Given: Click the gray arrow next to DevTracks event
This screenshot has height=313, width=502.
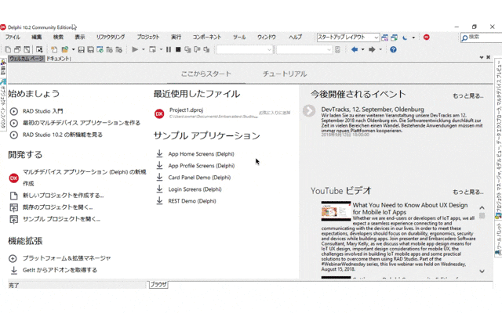Looking at the screenshot, I should coord(309,111).
